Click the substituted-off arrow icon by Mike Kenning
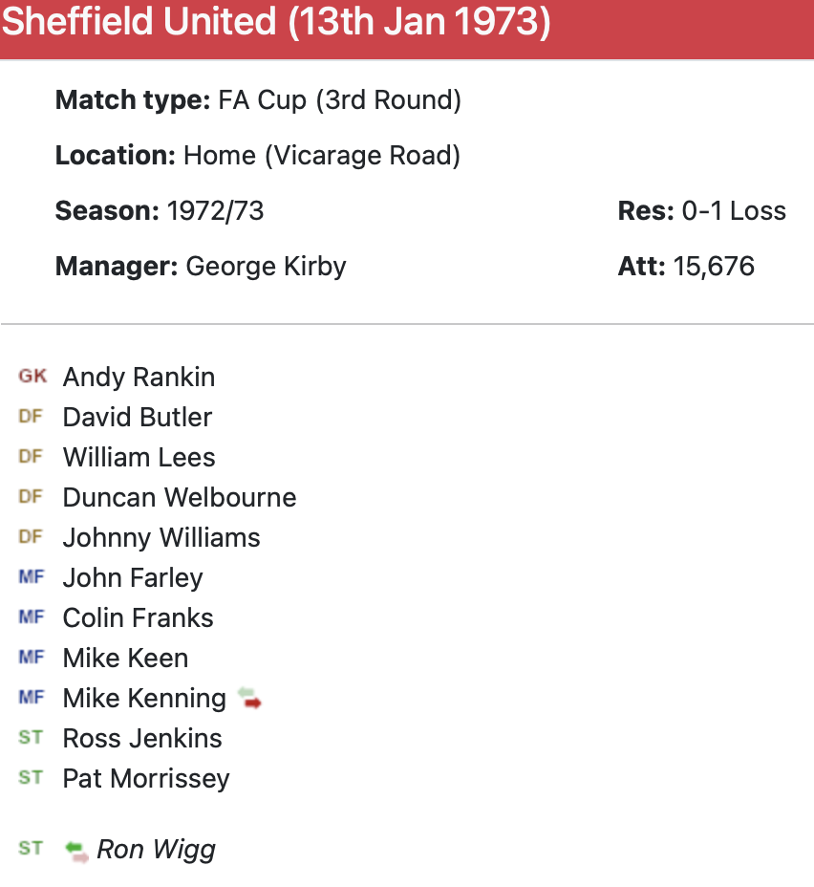 tap(249, 699)
